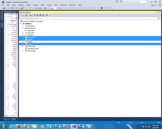Click the Refresh icon in Solution Explorer
The image size is (162, 129).
(x=37, y=15)
